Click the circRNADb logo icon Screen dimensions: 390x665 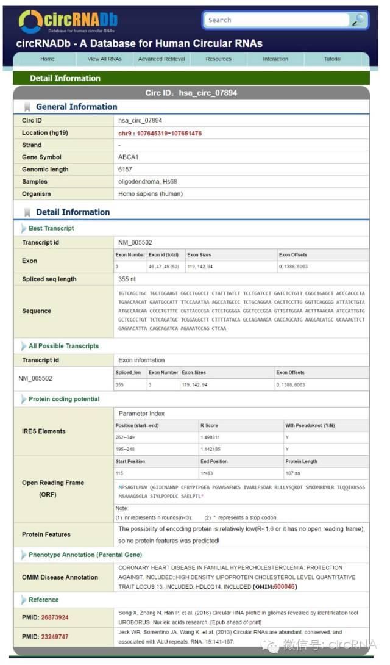[30, 21]
